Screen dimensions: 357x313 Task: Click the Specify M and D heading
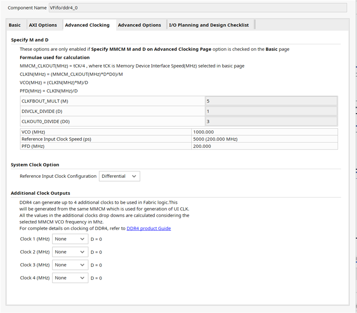(x=29, y=40)
